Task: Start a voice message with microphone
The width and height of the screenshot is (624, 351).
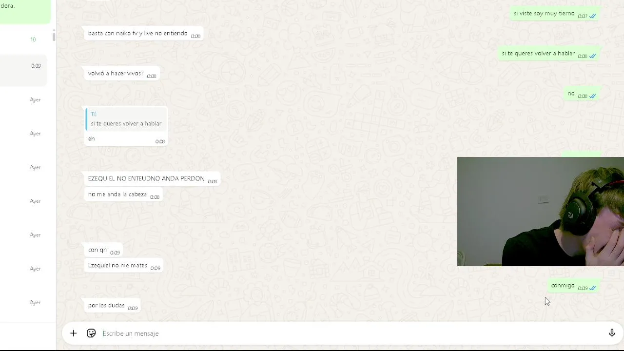Action: (x=612, y=333)
